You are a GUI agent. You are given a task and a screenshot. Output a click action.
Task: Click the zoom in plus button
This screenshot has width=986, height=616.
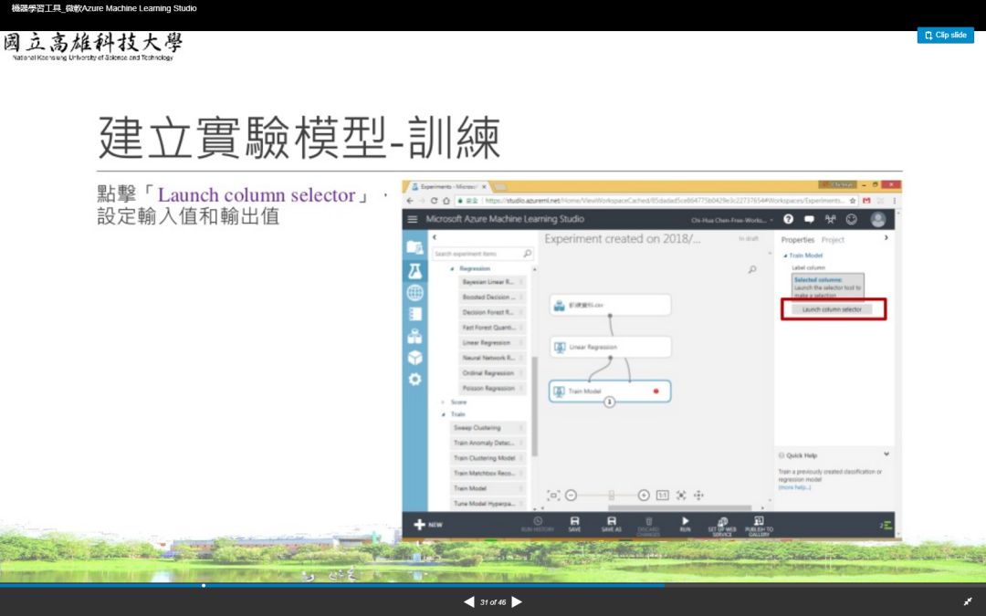(644, 496)
